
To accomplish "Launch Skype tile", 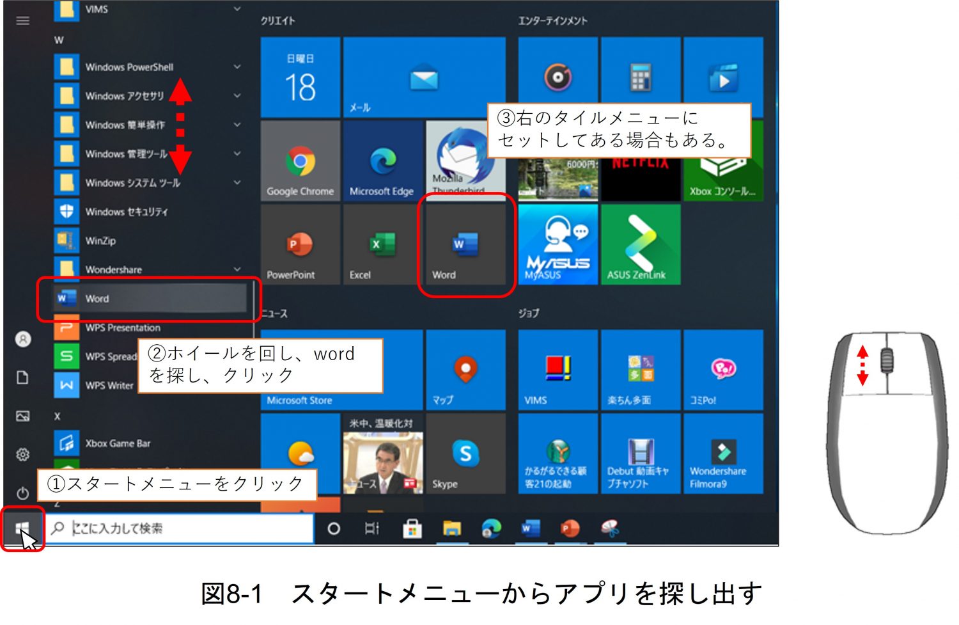I will point(465,454).
